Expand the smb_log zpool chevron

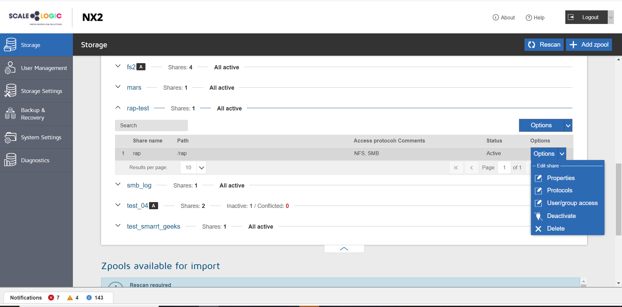coord(118,184)
